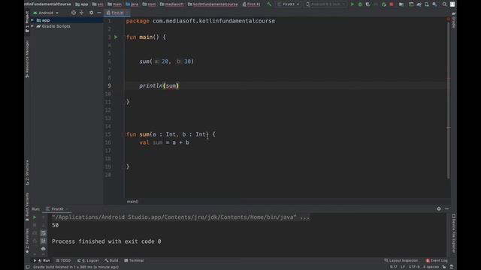The image size is (481, 270).
Task: Click 'val sum = a + b' line
Action: point(164,142)
